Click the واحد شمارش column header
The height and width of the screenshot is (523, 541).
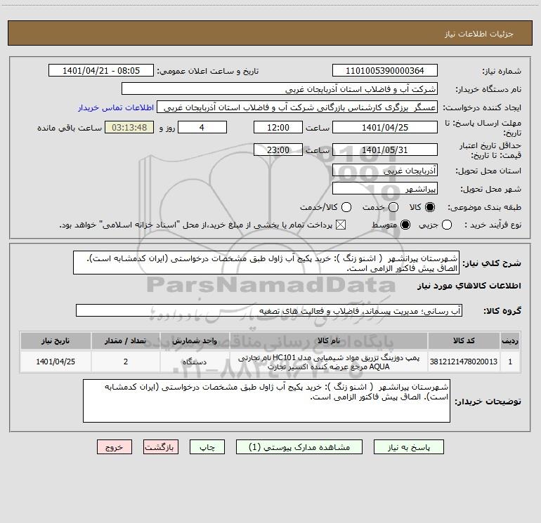(x=195, y=340)
